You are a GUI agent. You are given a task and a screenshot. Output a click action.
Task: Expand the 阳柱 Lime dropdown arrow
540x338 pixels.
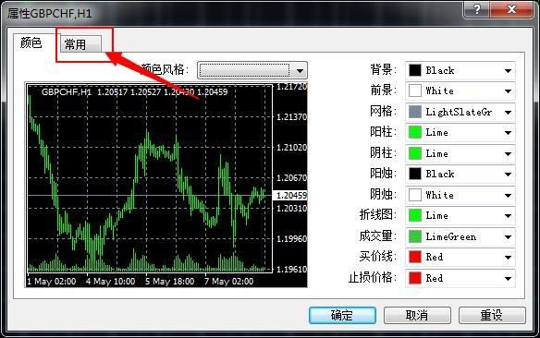(508, 133)
